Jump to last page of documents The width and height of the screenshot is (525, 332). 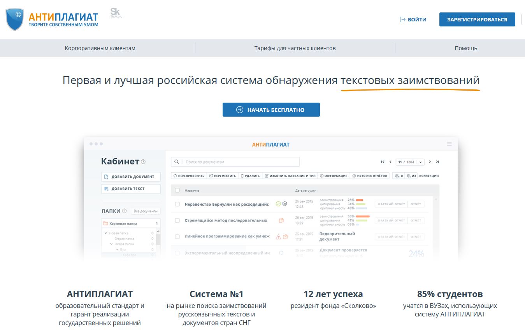pyautogui.click(x=437, y=162)
